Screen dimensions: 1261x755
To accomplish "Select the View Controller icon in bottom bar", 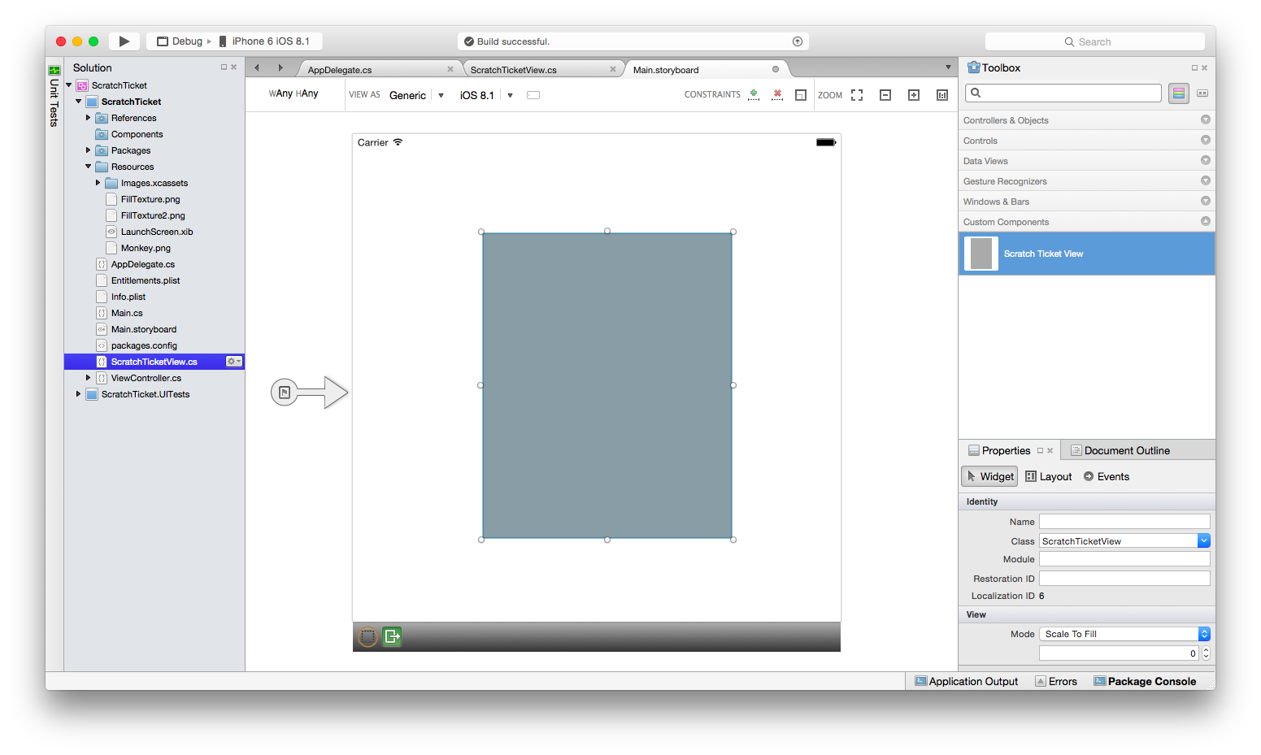I will pyautogui.click(x=368, y=637).
